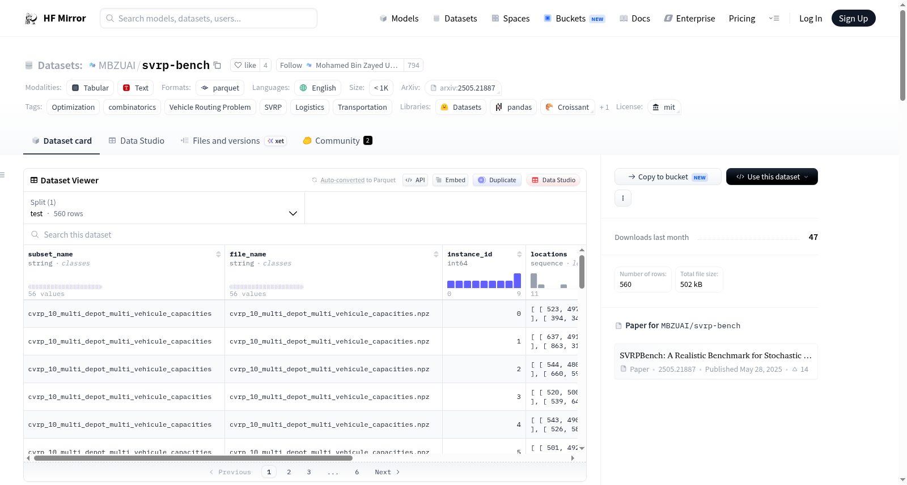Click the like count 4
Viewport: 907px width, 485px height.
tap(265, 65)
